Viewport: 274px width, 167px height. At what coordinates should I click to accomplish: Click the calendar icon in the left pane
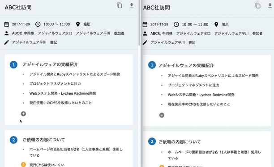[x=6, y=24]
